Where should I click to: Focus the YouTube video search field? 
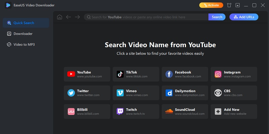point(146,17)
